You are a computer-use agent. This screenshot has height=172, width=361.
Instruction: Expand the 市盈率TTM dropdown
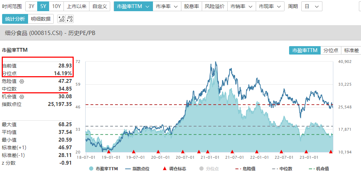(x=133, y=6)
